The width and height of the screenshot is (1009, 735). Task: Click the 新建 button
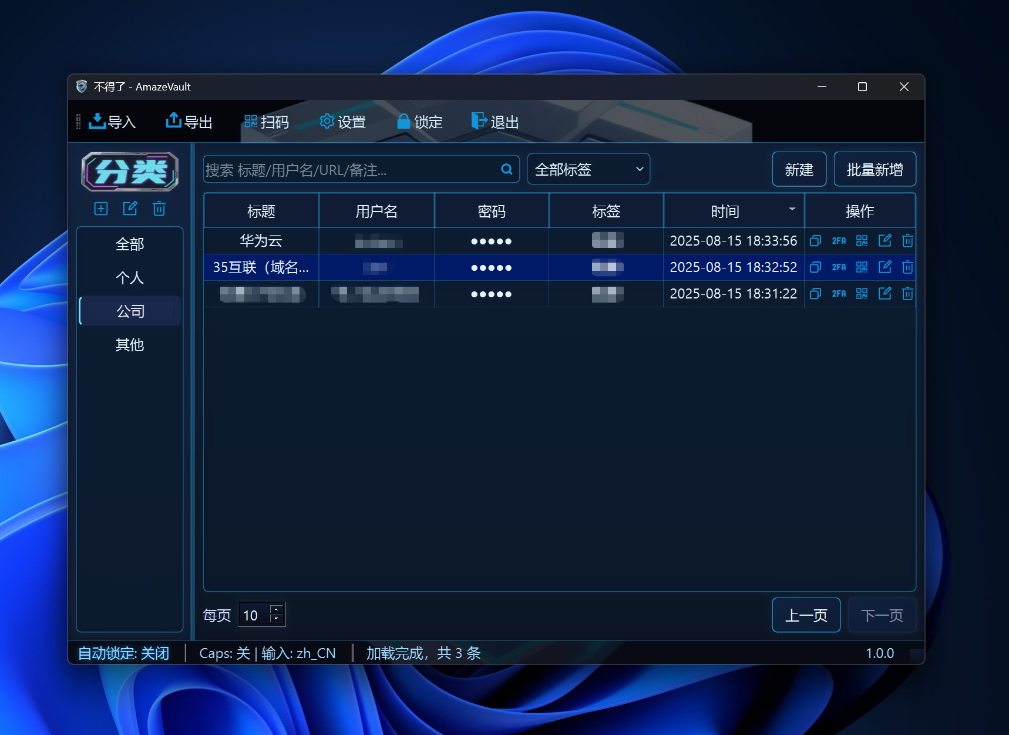(x=799, y=169)
